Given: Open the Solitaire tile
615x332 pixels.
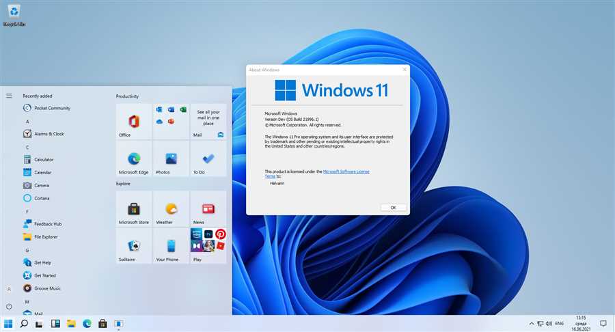Looking at the screenshot, I should 134,246.
